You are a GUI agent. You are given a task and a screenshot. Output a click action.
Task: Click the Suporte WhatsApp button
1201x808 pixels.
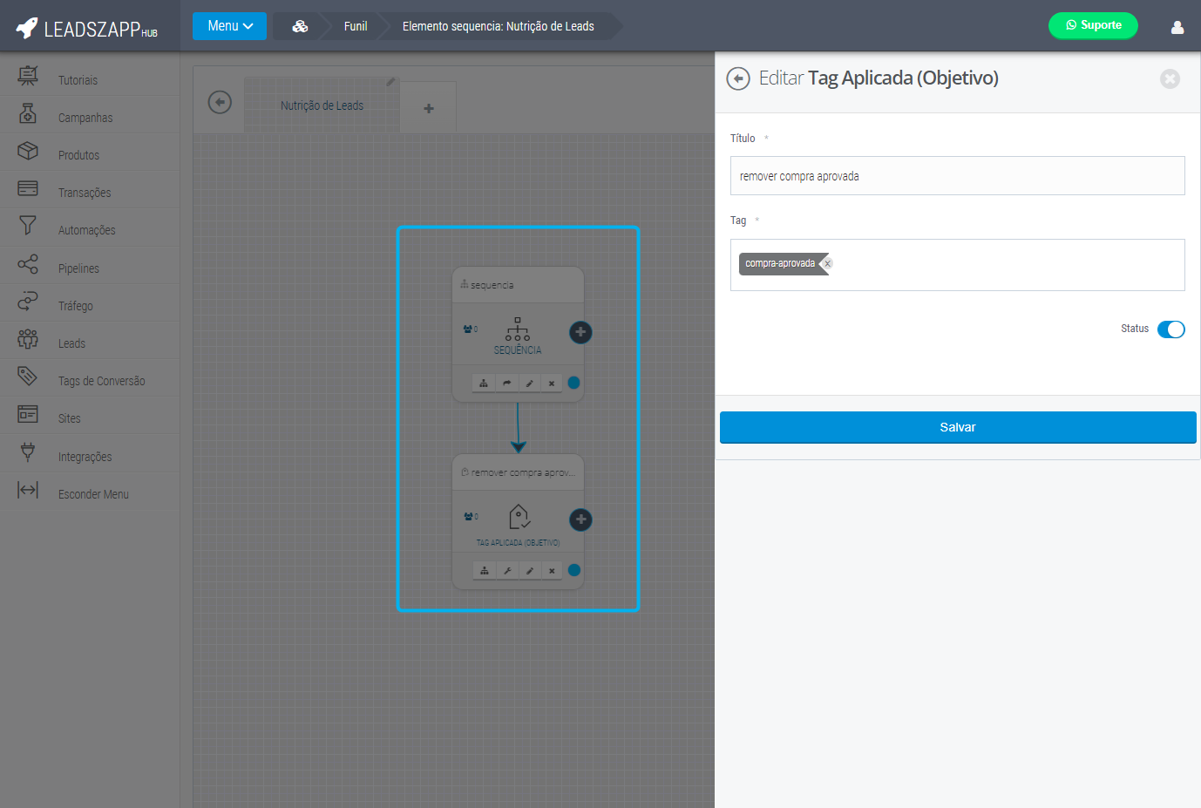(1093, 25)
